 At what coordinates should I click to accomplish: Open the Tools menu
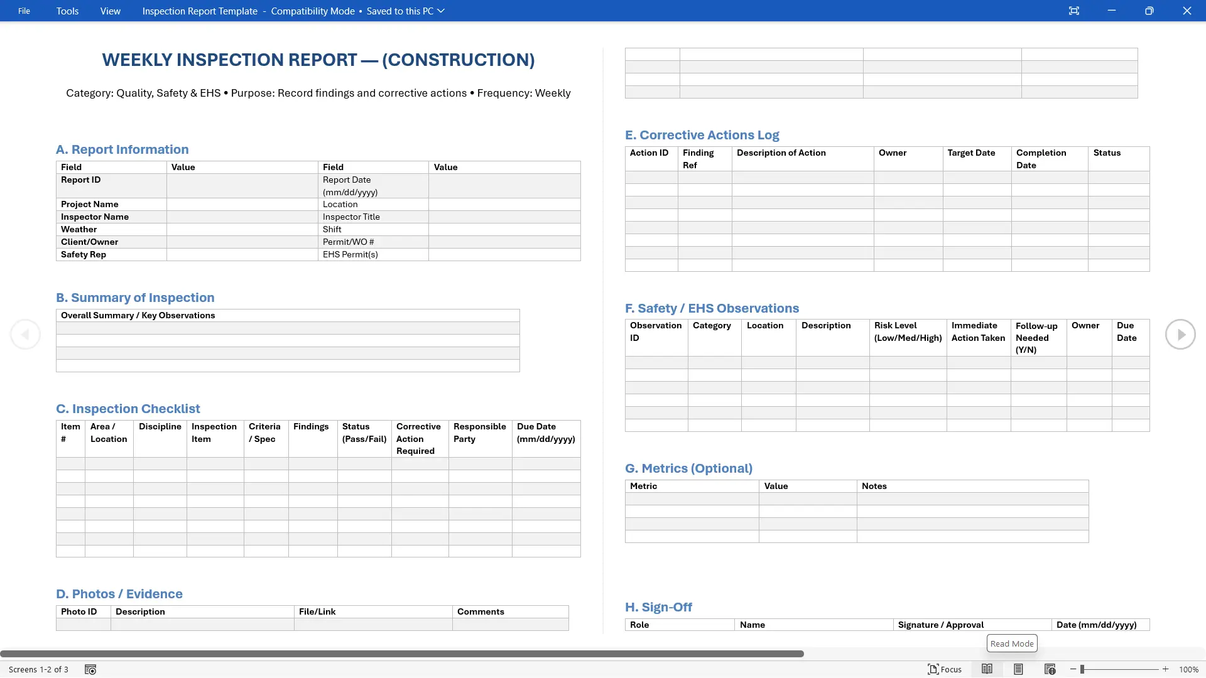tap(67, 11)
